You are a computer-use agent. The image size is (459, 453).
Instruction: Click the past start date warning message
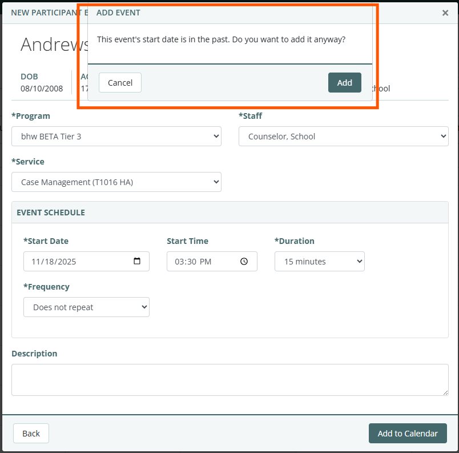[x=221, y=39]
